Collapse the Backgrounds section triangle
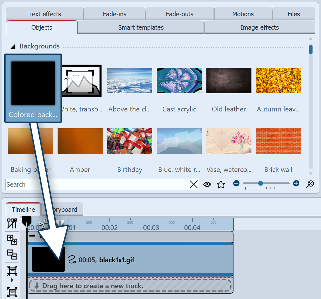Viewport: 321px width, 299px height. click(13, 46)
